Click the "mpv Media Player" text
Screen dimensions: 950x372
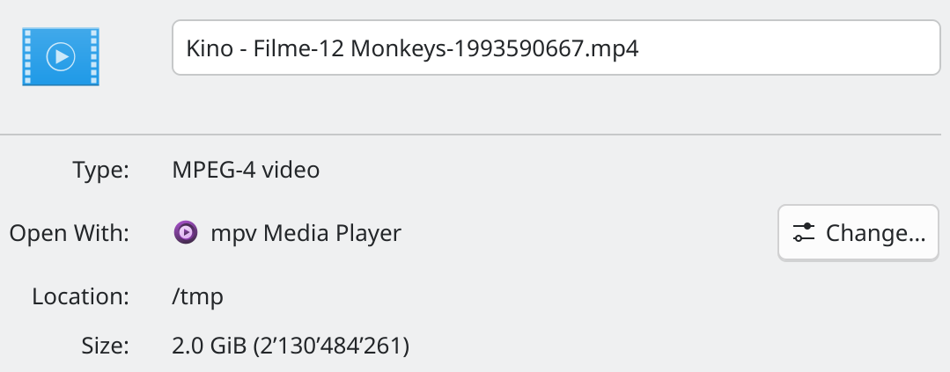click(306, 233)
